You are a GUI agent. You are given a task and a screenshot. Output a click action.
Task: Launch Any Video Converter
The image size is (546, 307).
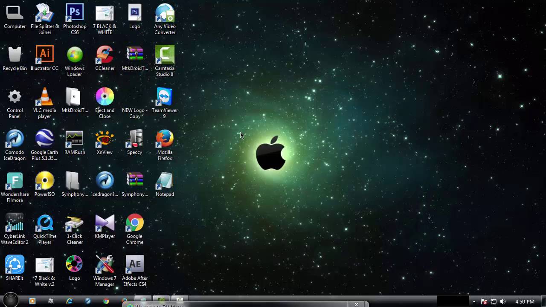(165, 19)
